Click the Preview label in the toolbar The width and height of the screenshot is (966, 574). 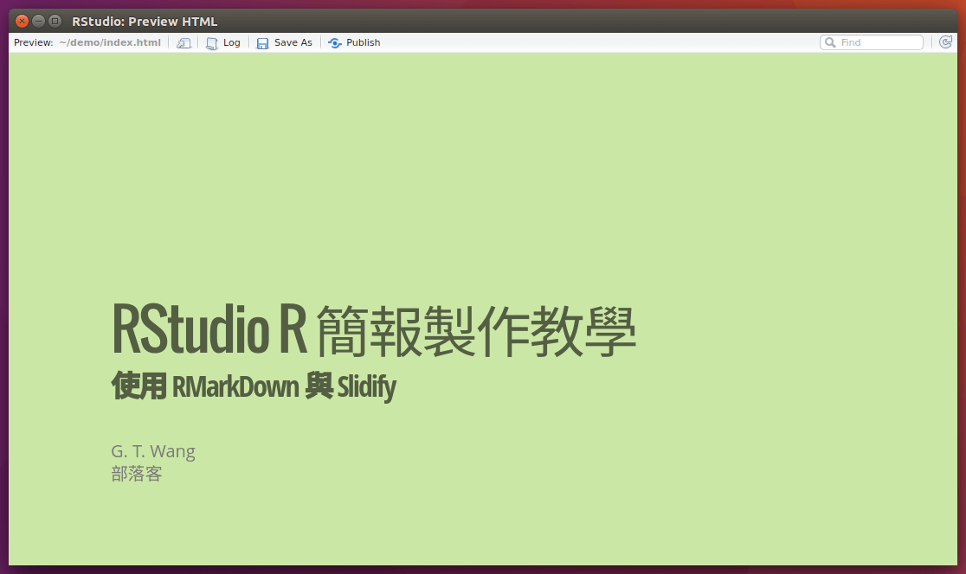click(33, 42)
